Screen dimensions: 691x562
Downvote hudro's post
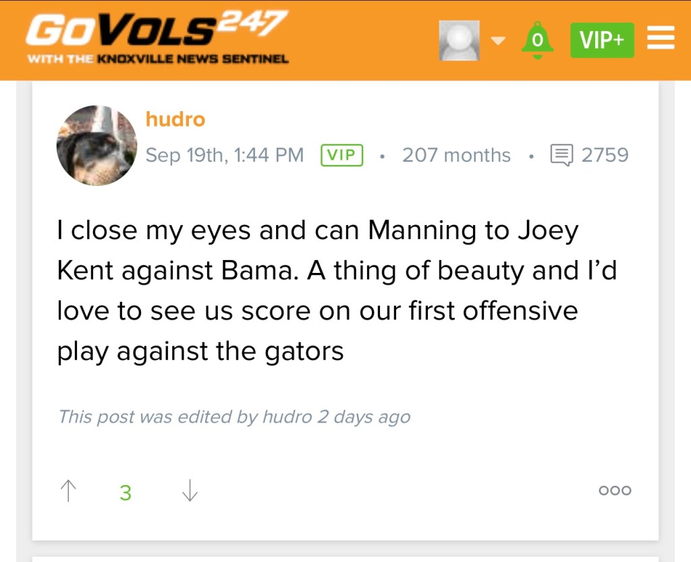click(190, 491)
